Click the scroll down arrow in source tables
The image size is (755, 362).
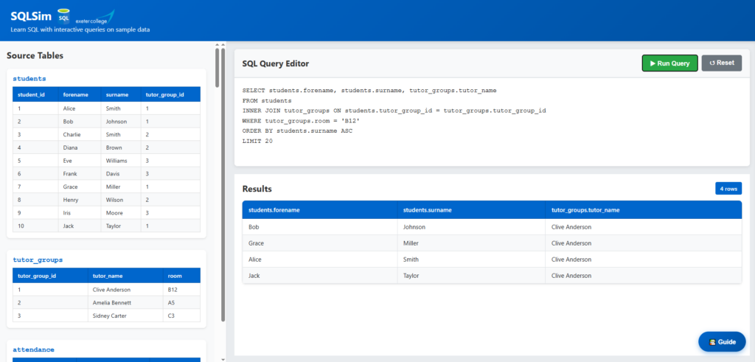(x=223, y=359)
